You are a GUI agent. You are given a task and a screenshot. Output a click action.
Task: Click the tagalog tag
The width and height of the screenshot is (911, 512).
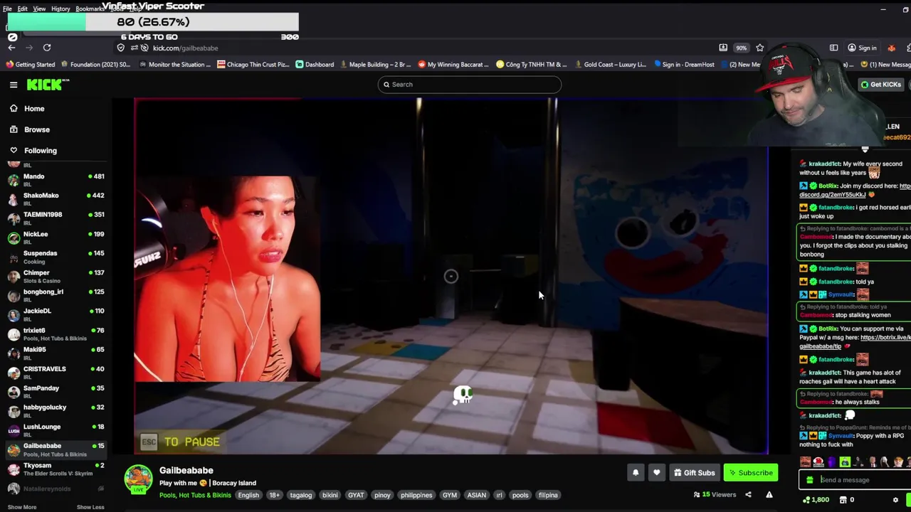[x=300, y=495]
